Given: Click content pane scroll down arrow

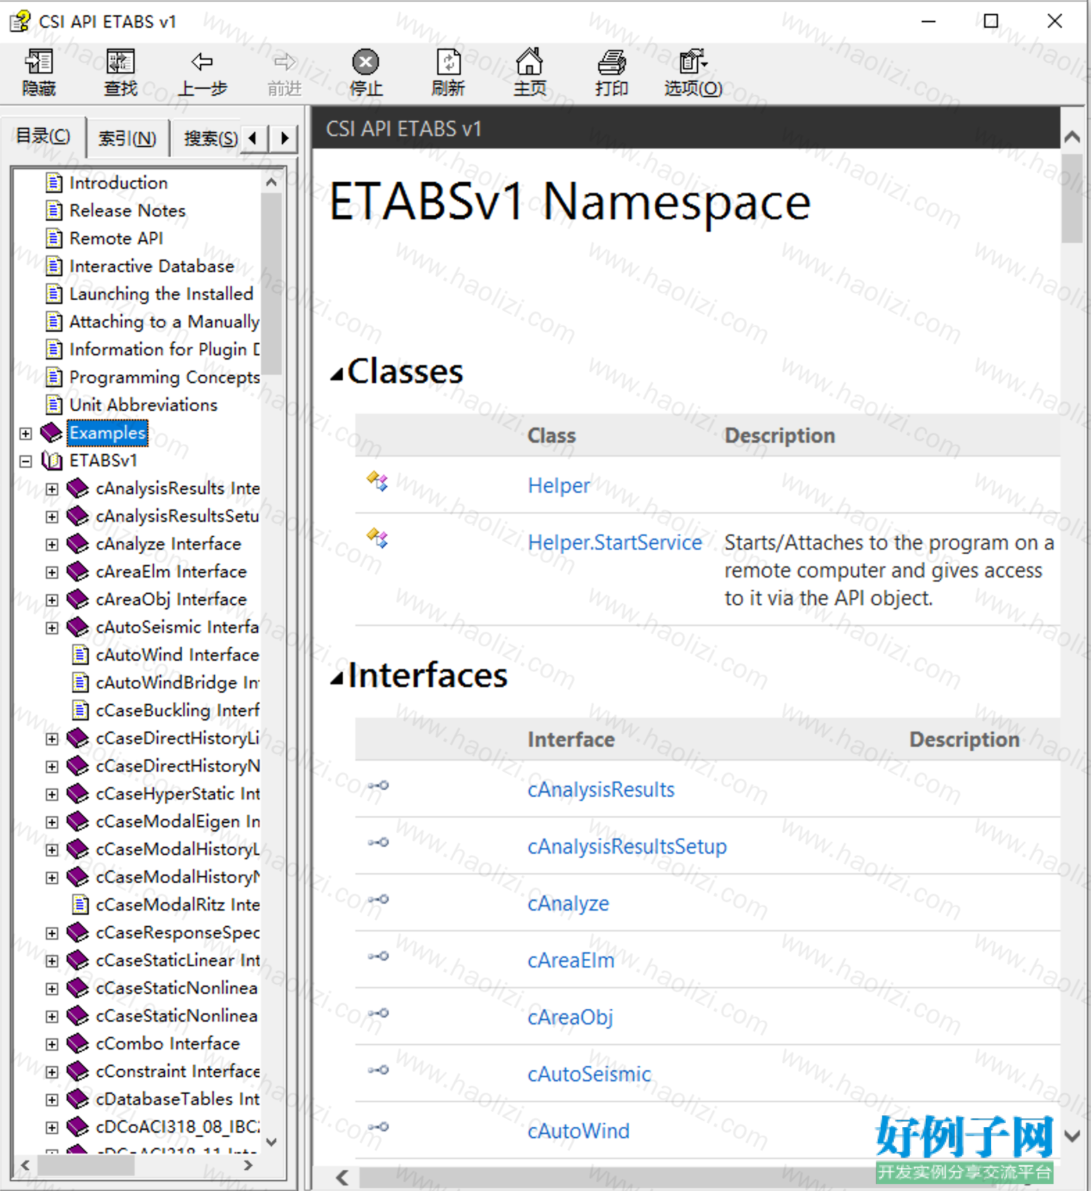Looking at the screenshot, I should [1072, 1136].
